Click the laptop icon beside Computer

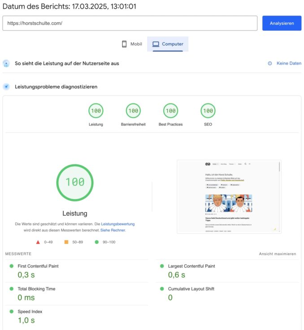(x=156, y=44)
